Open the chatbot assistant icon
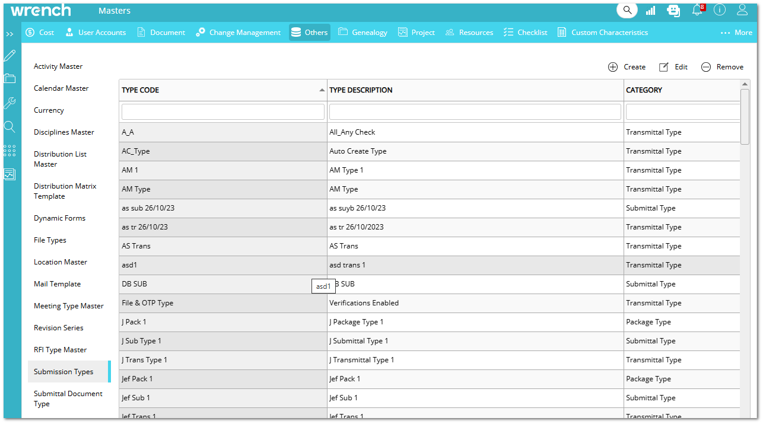Image resolution: width=763 pixels, height=424 pixels. (x=673, y=10)
